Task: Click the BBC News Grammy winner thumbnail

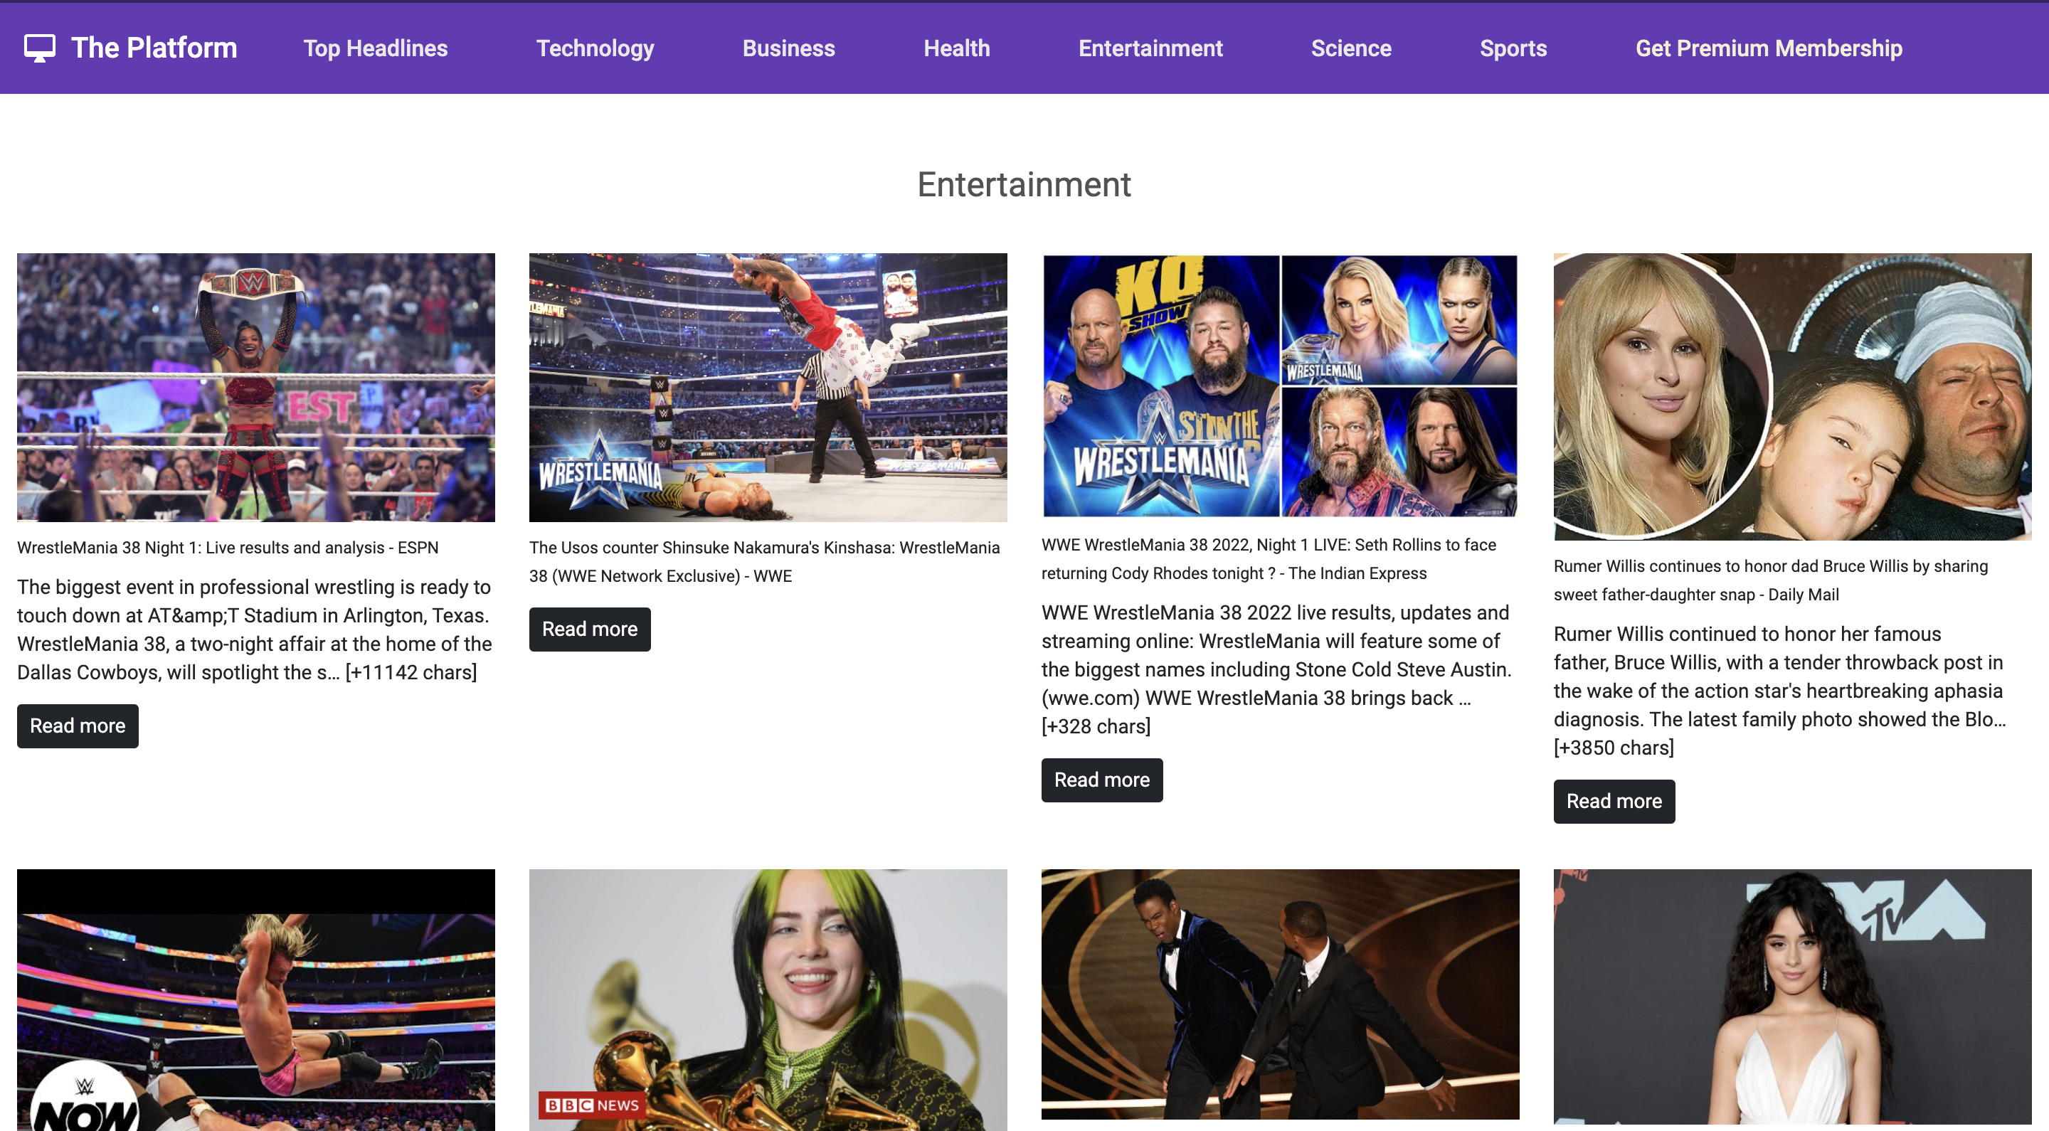Action: (768, 1000)
